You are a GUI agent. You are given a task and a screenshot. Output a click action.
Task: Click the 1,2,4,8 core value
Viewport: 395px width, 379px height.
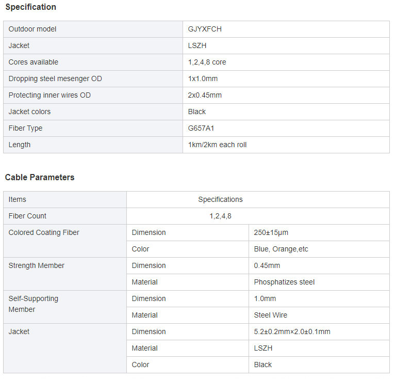(207, 62)
